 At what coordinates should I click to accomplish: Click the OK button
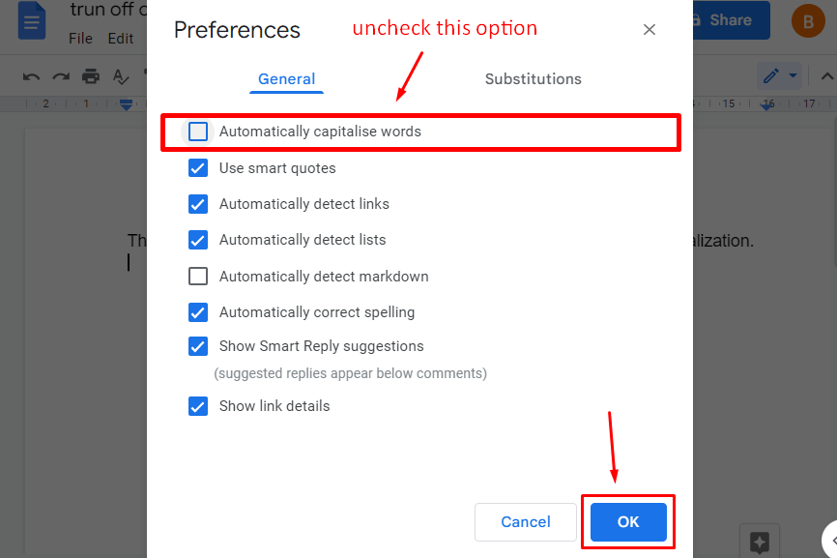point(628,521)
